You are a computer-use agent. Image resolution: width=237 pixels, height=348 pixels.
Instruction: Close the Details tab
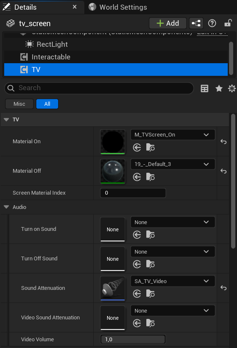click(x=75, y=7)
